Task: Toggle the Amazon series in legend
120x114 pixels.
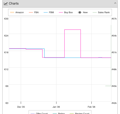Action: tap(17, 12)
